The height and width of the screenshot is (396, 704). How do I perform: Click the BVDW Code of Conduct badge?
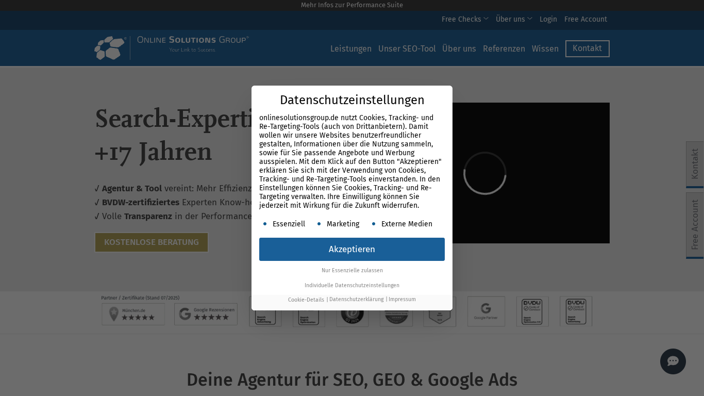[x=532, y=311]
